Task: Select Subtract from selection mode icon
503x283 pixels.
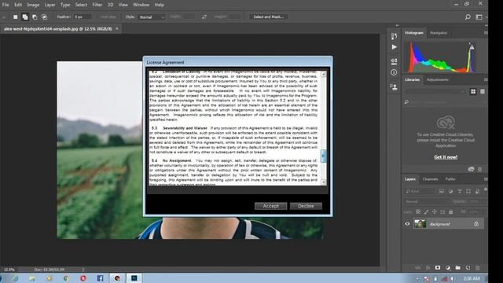Action: (35, 17)
